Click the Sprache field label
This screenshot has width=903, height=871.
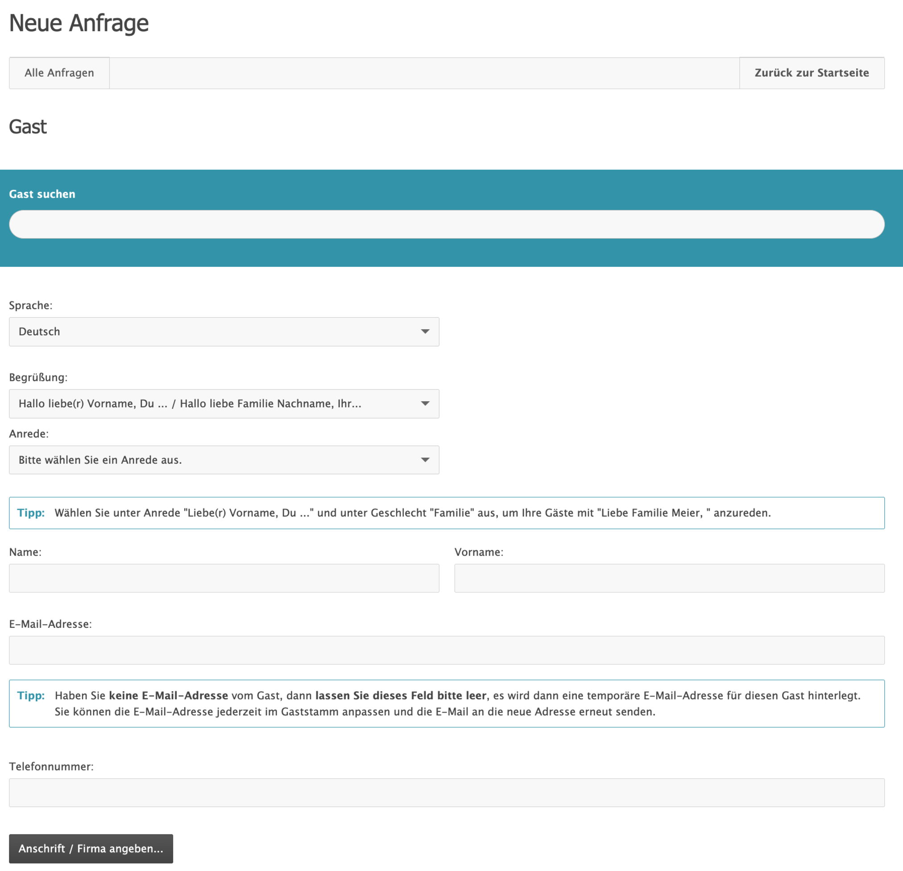(30, 306)
